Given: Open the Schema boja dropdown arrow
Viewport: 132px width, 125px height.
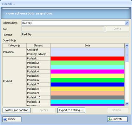Looking at the screenshot, I should coord(127,23).
